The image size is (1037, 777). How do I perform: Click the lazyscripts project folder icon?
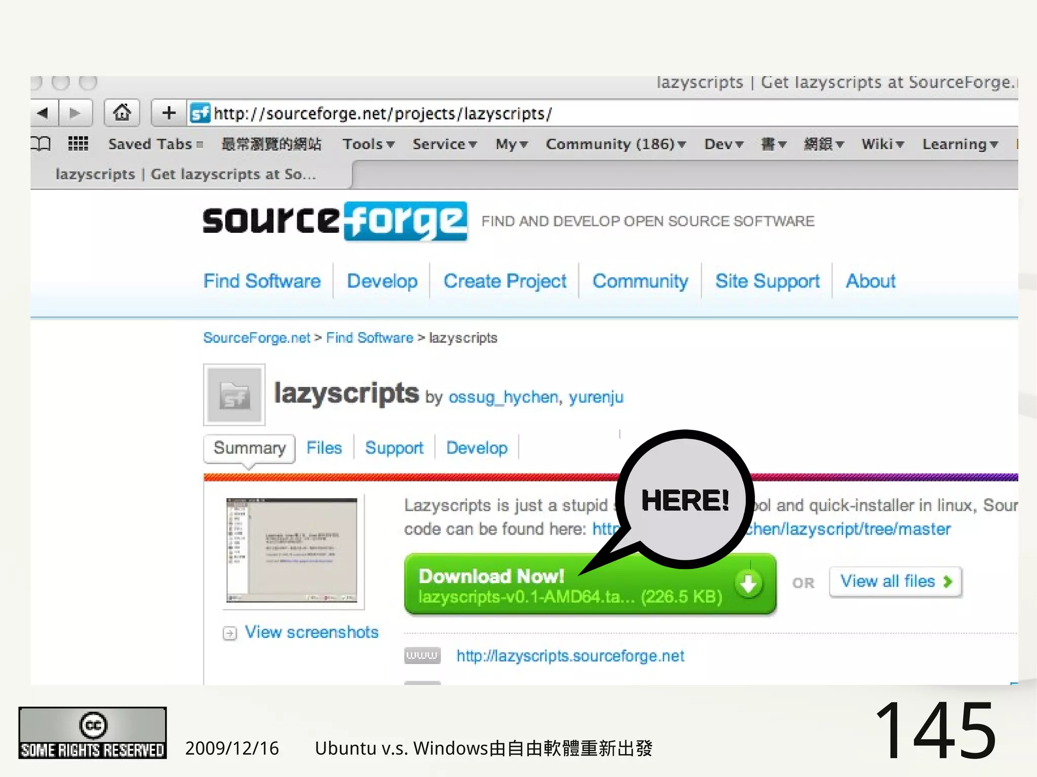(234, 394)
